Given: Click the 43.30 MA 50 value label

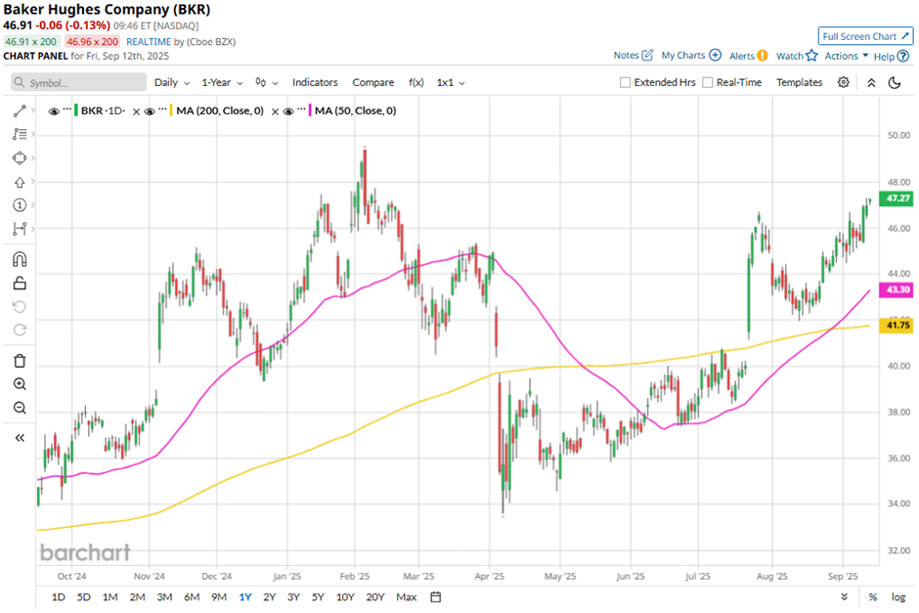Looking at the screenshot, I should (x=897, y=289).
